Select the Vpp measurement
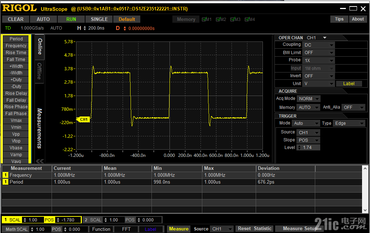The height and width of the screenshot is (233, 370). coord(16,134)
